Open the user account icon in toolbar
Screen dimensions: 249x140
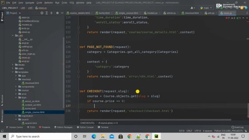193,8
